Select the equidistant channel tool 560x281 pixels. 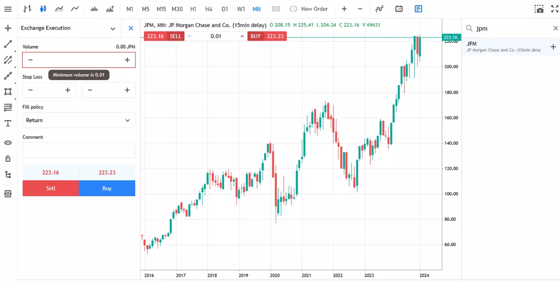[8, 60]
